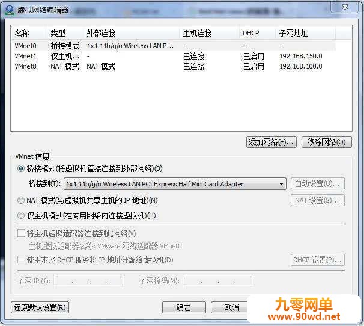Viewport: 364px width, 326px height.
Task: Select the VMnet0 row
Action: [x=175, y=46]
